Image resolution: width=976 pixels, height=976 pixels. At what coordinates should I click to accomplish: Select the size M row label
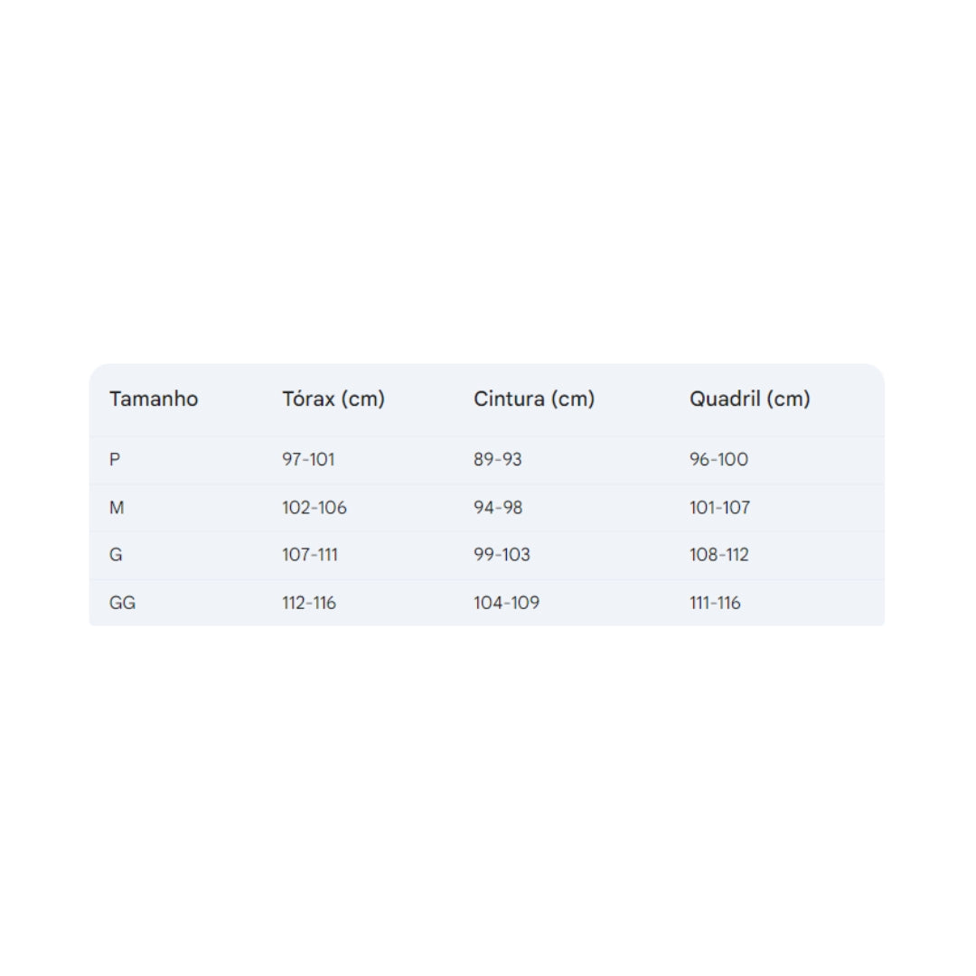[x=117, y=508]
